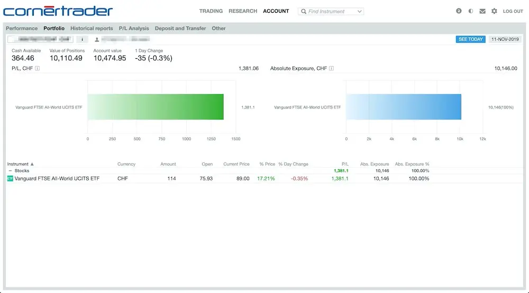Click the Open column header
The height and width of the screenshot is (293, 529).
[x=207, y=164]
